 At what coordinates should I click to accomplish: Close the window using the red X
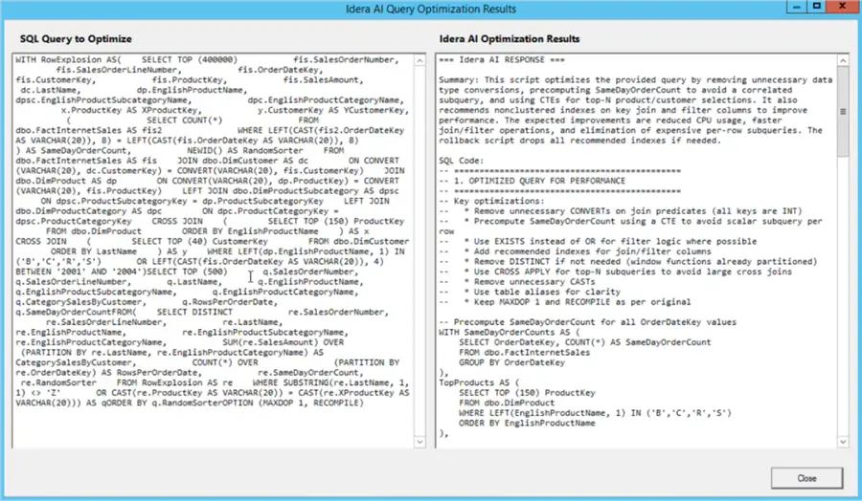842,7
